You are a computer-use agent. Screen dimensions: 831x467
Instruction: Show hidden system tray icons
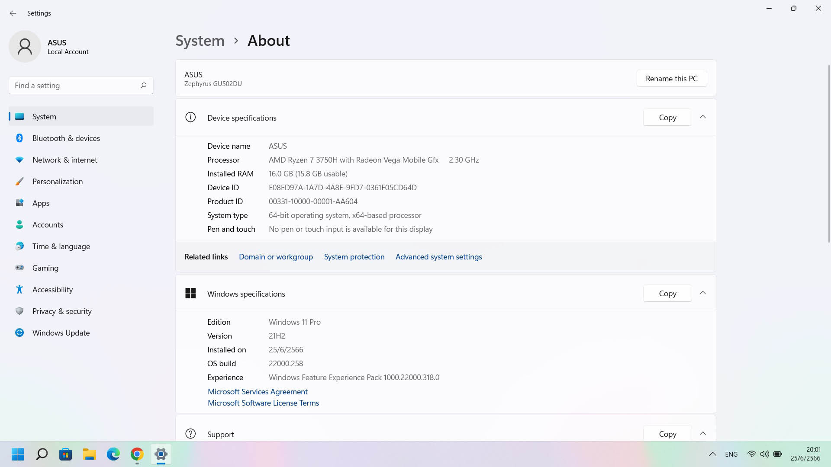[712, 454]
